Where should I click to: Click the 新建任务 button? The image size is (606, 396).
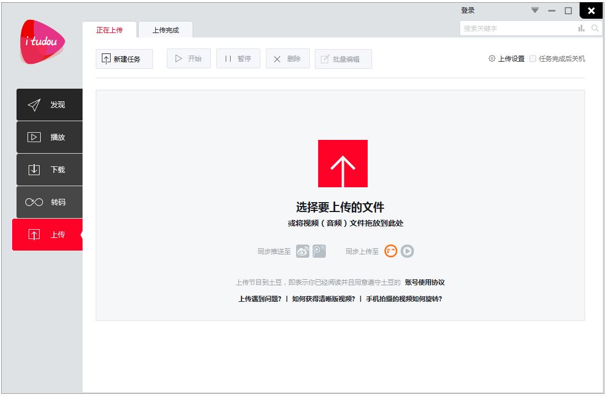124,58
